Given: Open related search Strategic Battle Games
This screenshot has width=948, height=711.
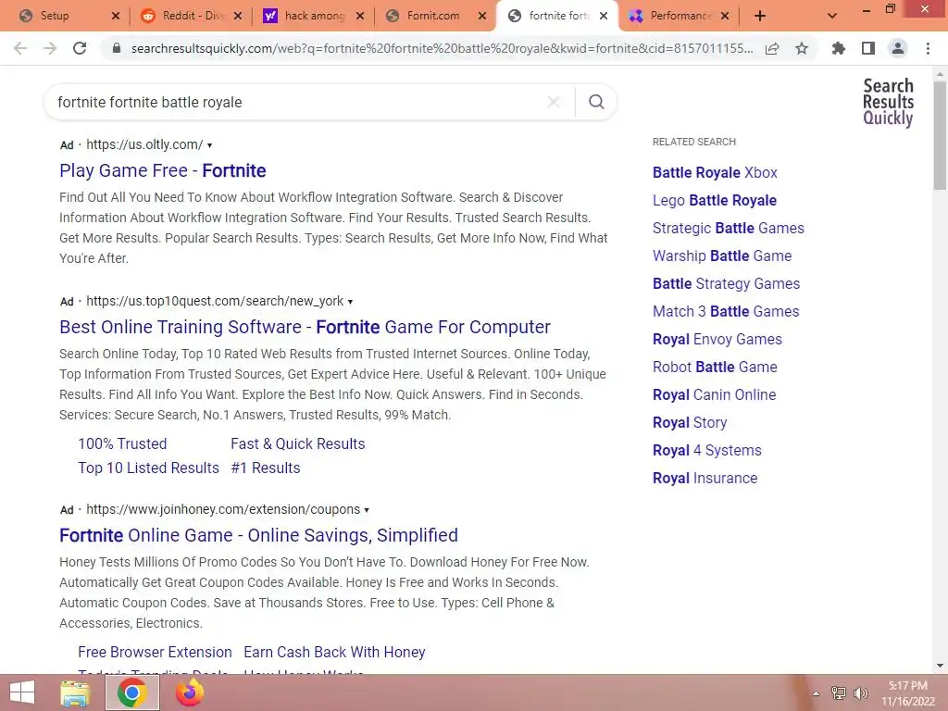Looking at the screenshot, I should click(729, 229).
